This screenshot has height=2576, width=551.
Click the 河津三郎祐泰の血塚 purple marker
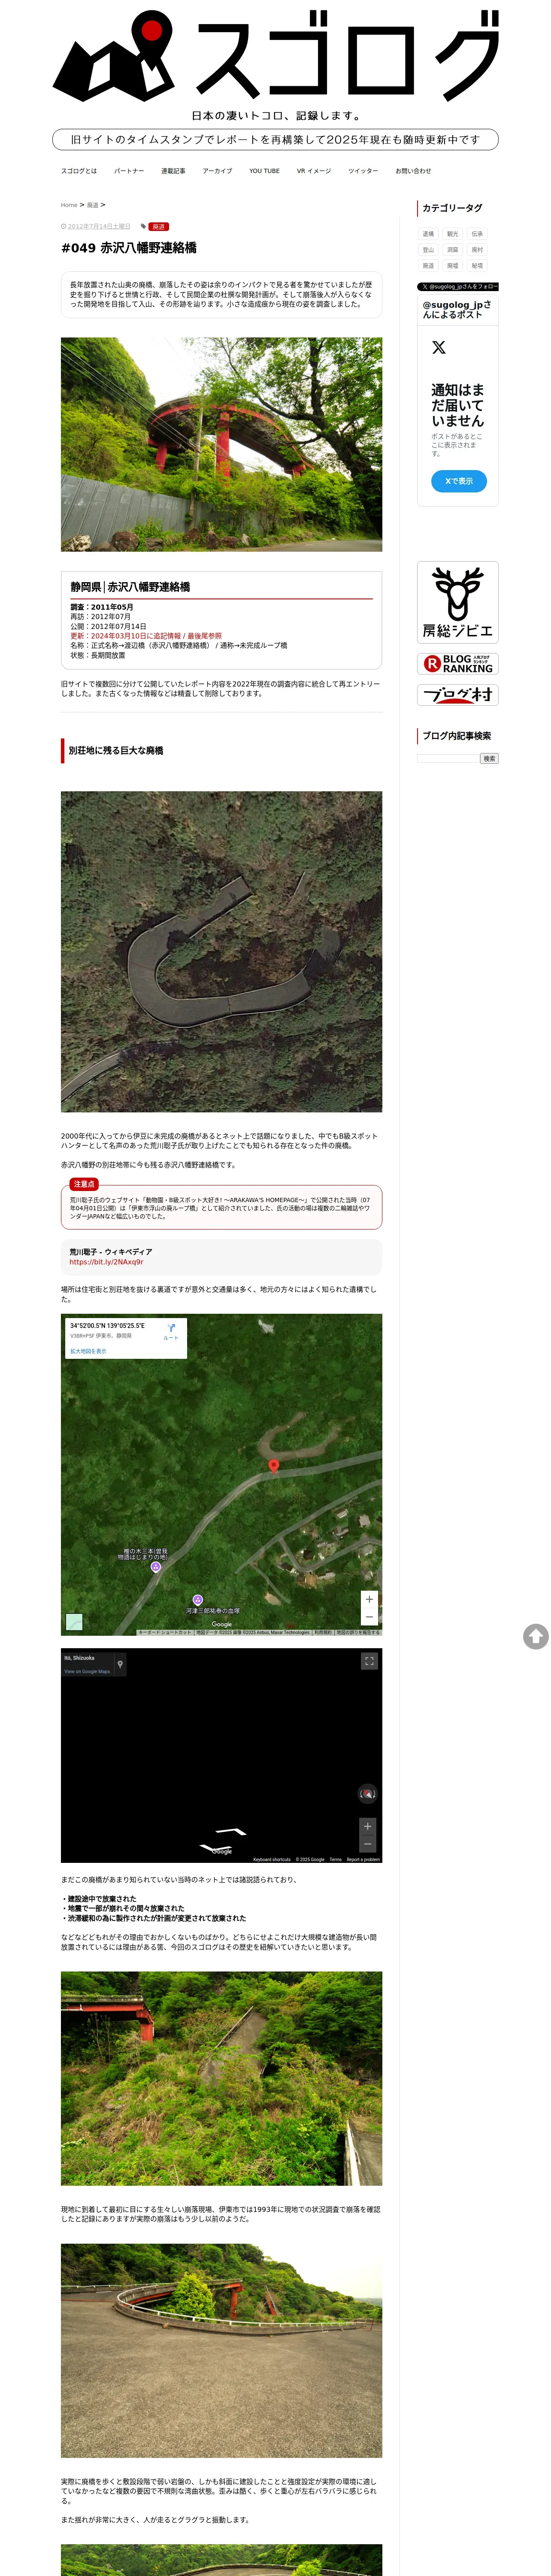[198, 1600]
